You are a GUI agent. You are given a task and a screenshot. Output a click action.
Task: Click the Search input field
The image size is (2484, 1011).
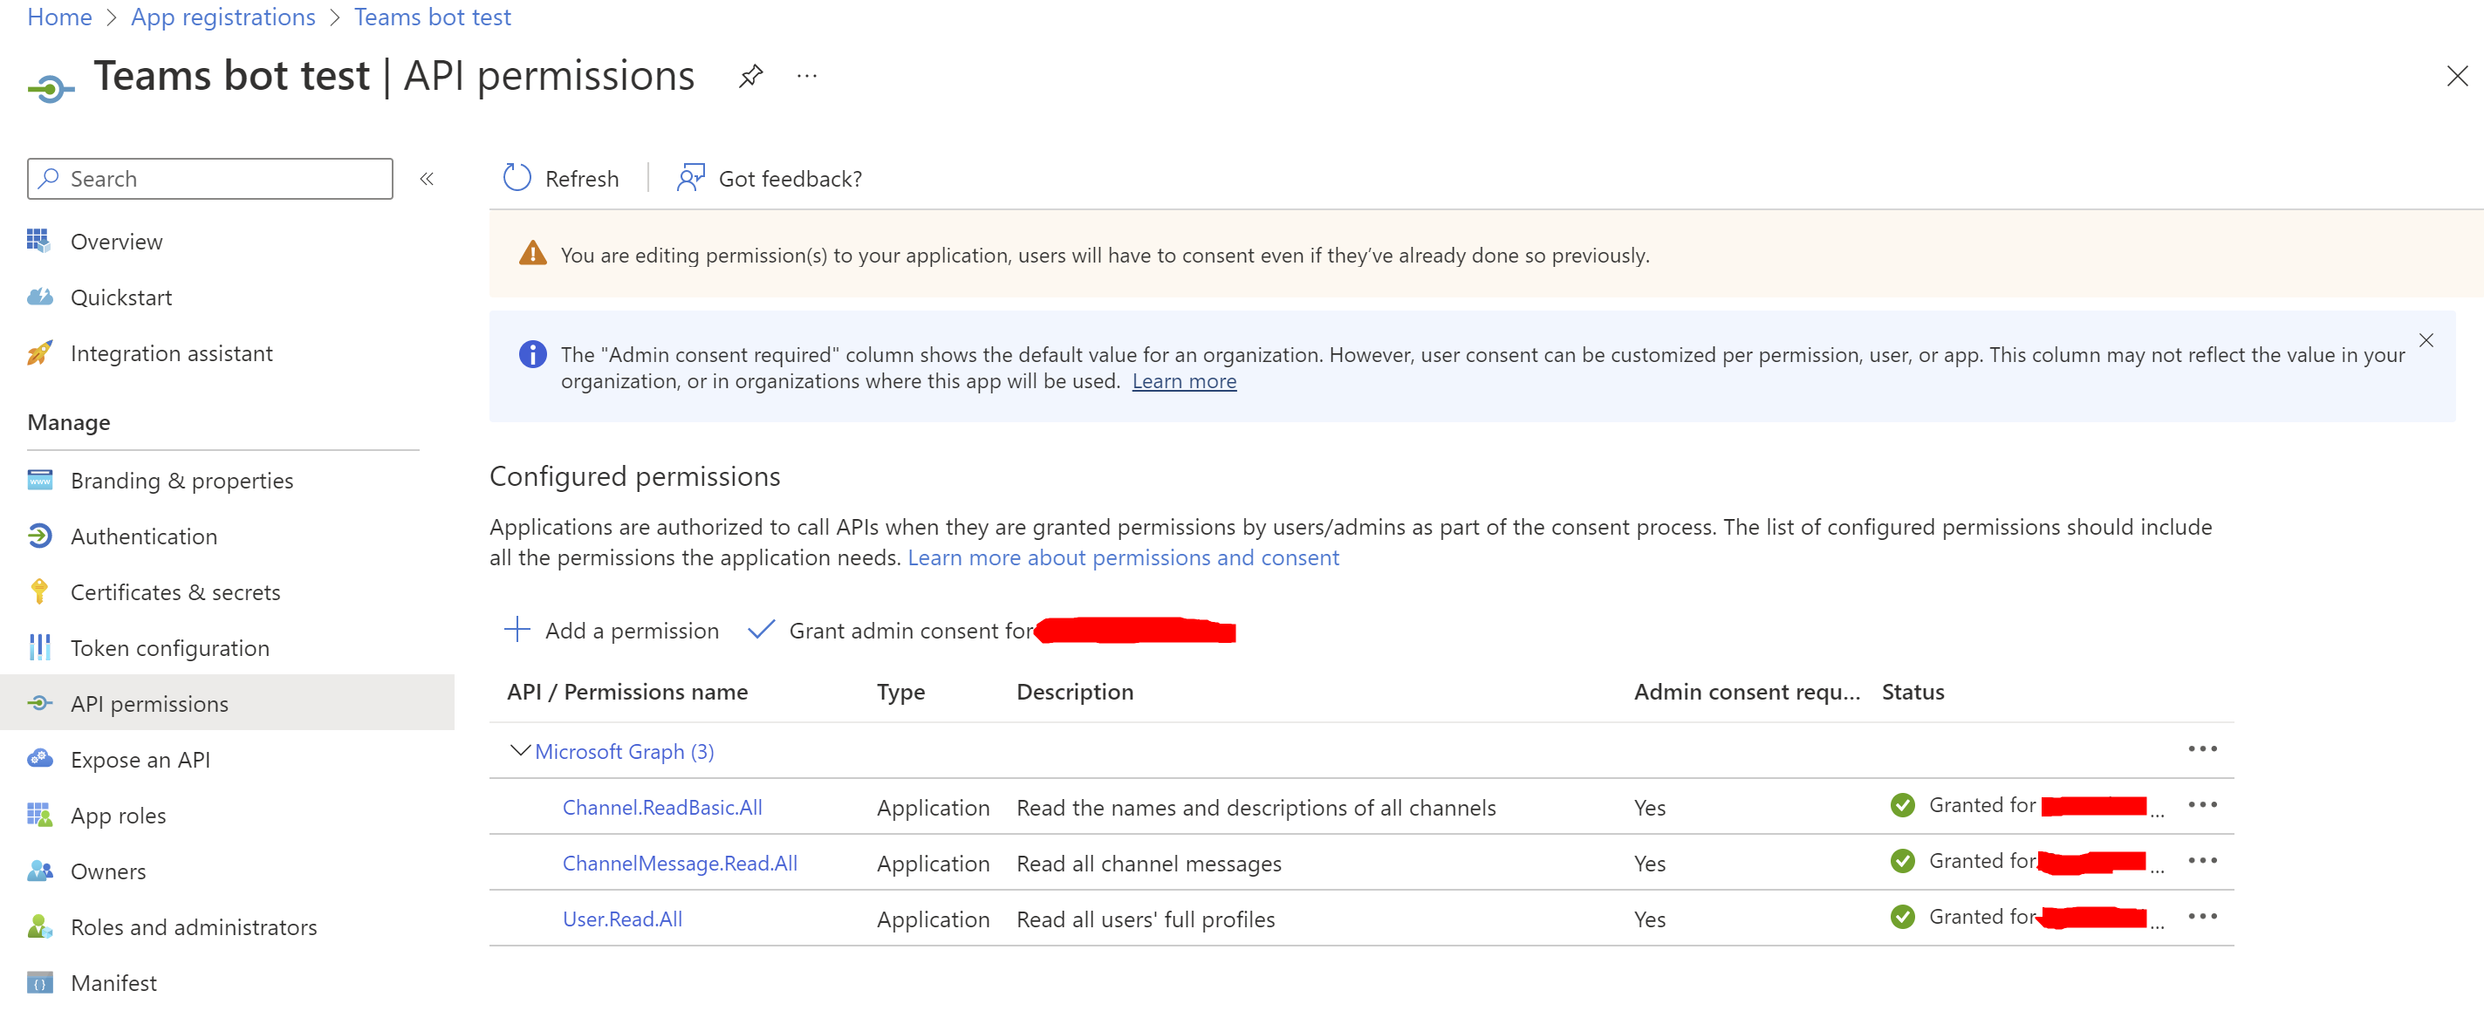tap(210, 180)
